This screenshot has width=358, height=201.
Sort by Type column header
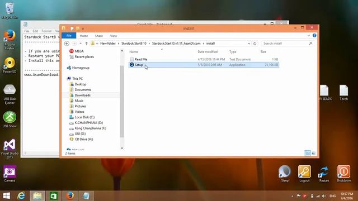(x=233, y=52)
